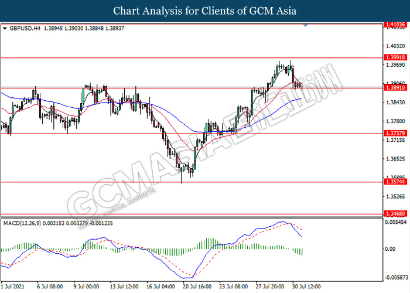Click the triangle beside GBPUSD,H4 title
Screen dimensions: 410x293
(x=5, y=29)
